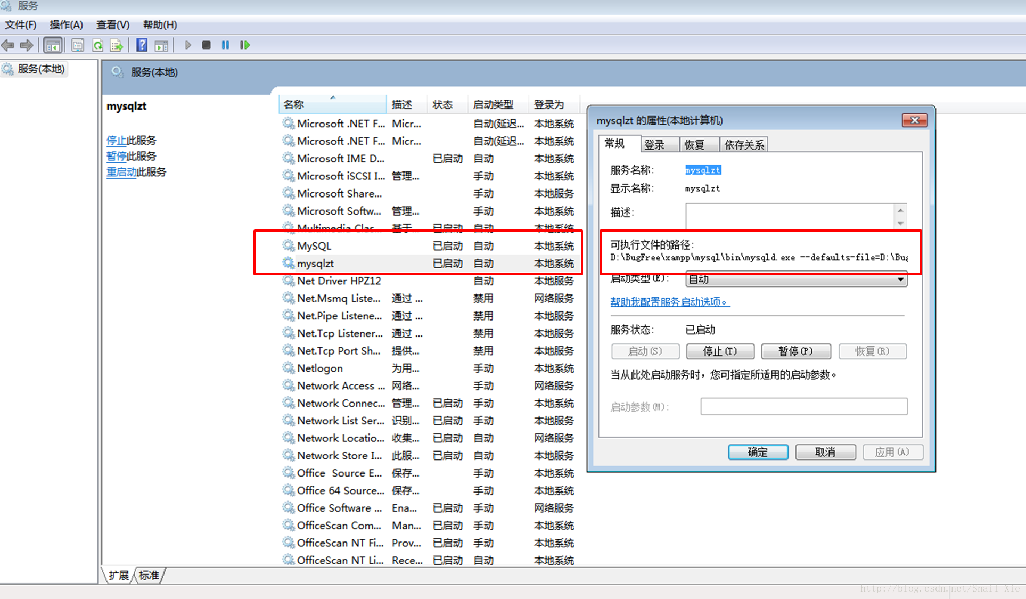The image size is (1026, 599).
Task: Open the 查看(V) menu
Action: tap(113, 24)
